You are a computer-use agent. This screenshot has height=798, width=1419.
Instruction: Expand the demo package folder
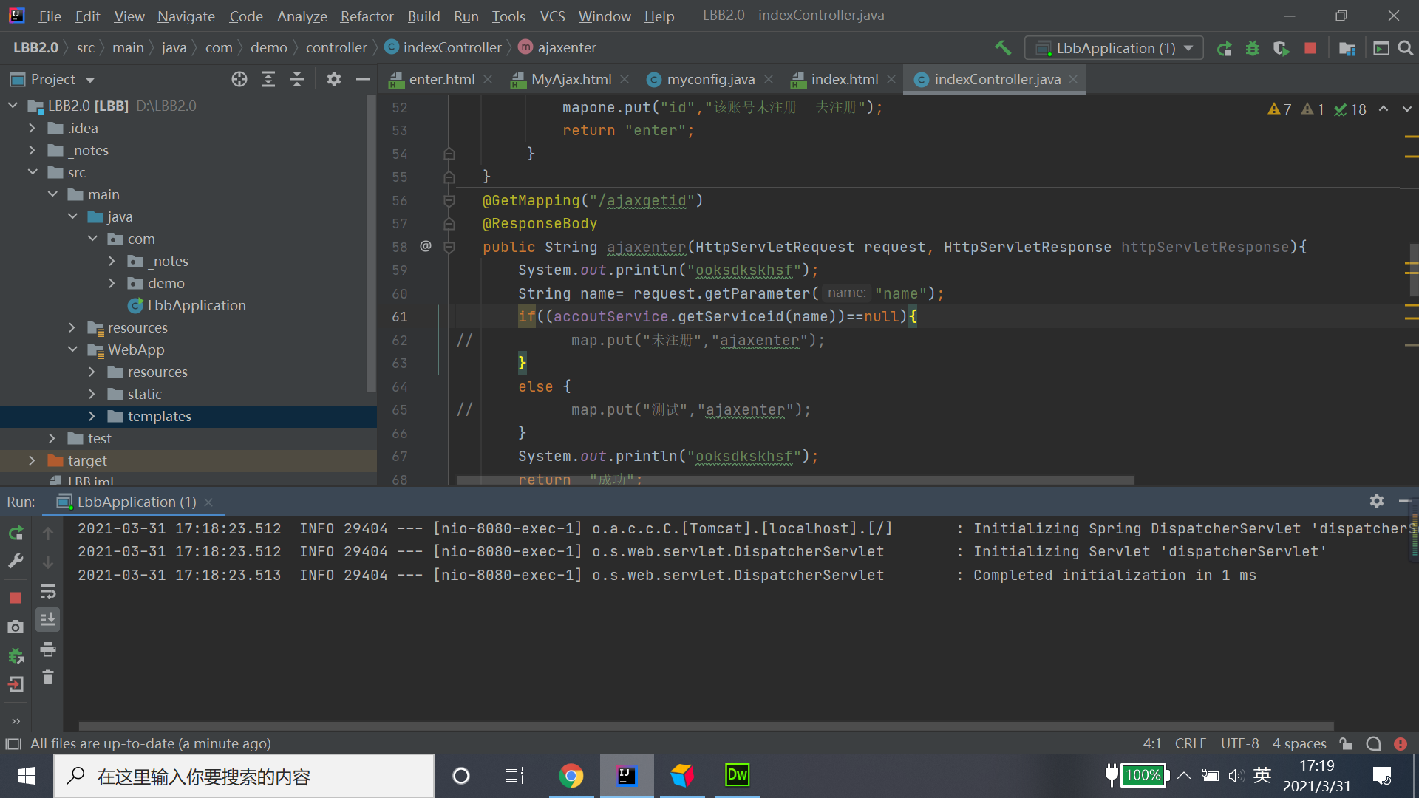point(112,283)
